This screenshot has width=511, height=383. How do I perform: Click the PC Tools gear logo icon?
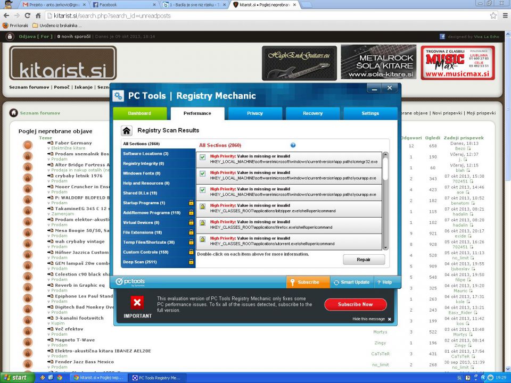click(118, 96)
